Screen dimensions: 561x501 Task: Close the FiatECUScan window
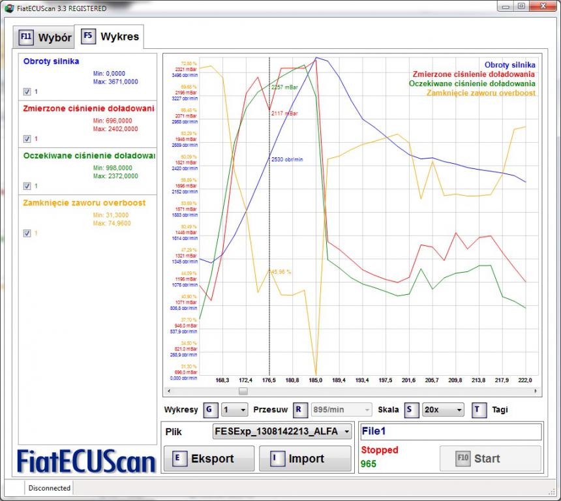point(543,6)
